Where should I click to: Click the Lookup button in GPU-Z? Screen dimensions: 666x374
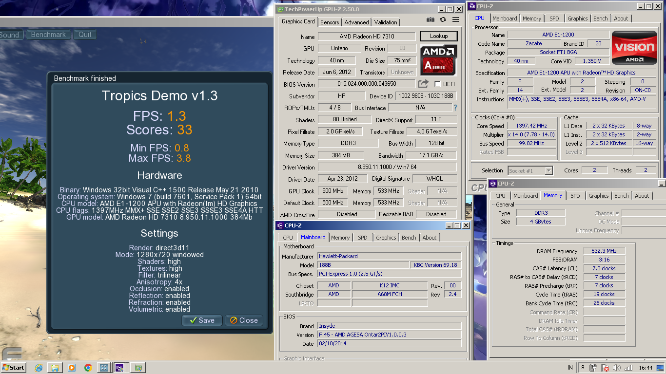tap(439, 36)
